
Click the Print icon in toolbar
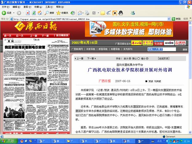[x=87, y=13]
